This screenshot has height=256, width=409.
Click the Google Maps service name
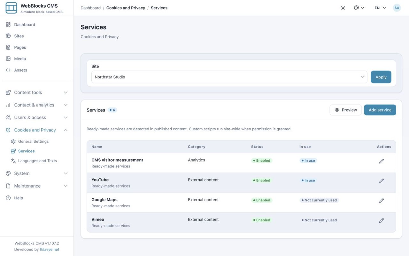point(104,200)
